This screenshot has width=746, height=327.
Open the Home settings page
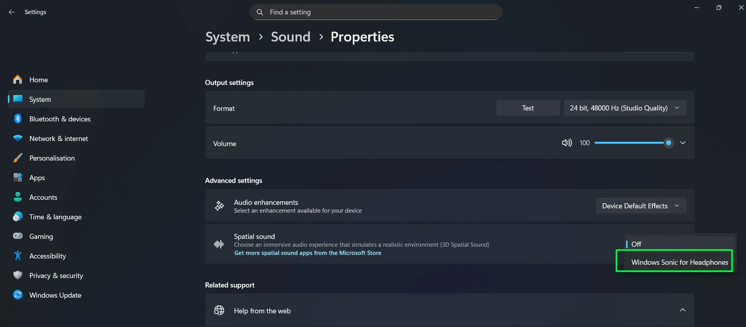76,79
